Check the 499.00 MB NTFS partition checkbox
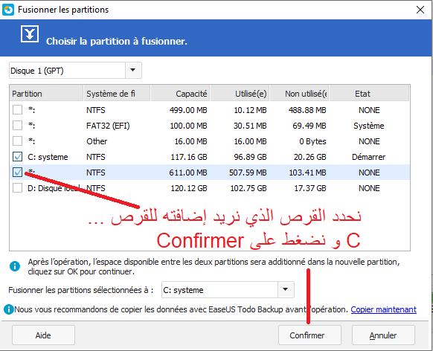Viewport: 433px width, 351px height. click(17, 110)
